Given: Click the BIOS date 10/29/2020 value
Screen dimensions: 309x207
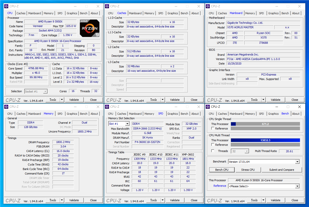Looking at the screenshot, I should pyautogui.click(x=263, y=63).
